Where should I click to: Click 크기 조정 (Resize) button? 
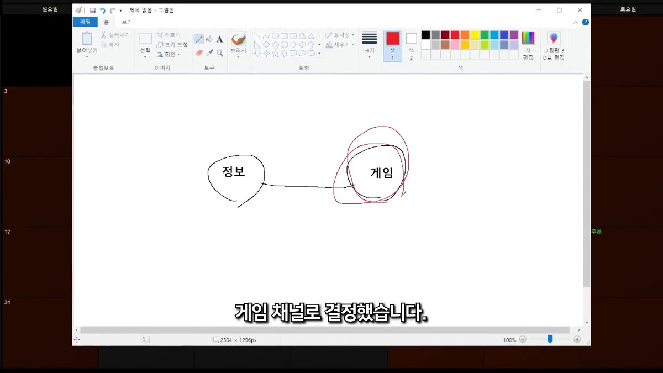coord(172,44)
